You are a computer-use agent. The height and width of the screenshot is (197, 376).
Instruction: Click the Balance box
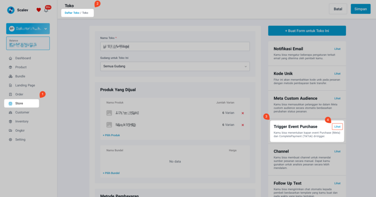[x=28, y=43]
